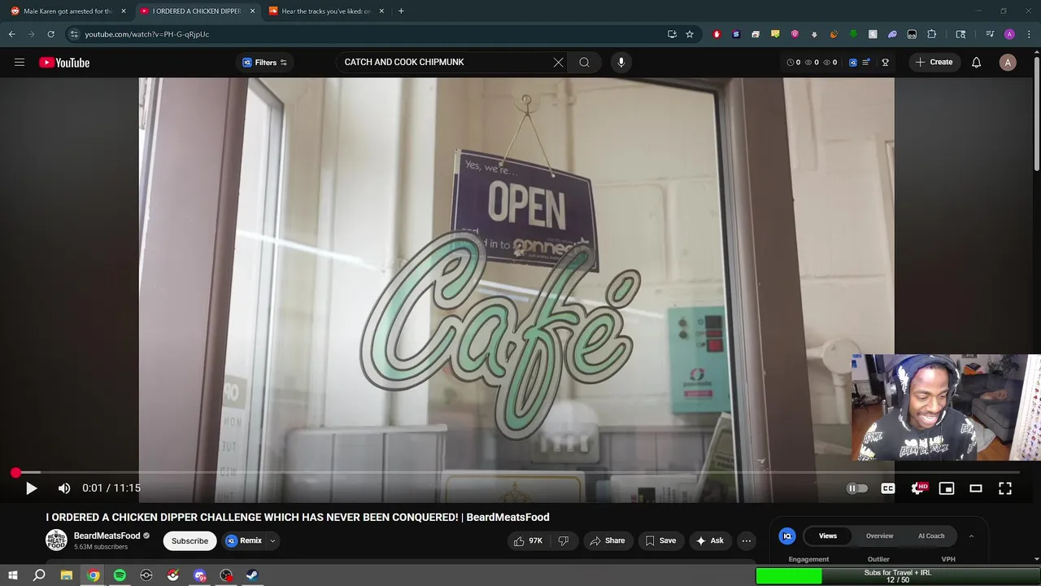Viewport: 1041px width, 586px height.
Task: Open video settings gear
Action: (x=918, y=488)
